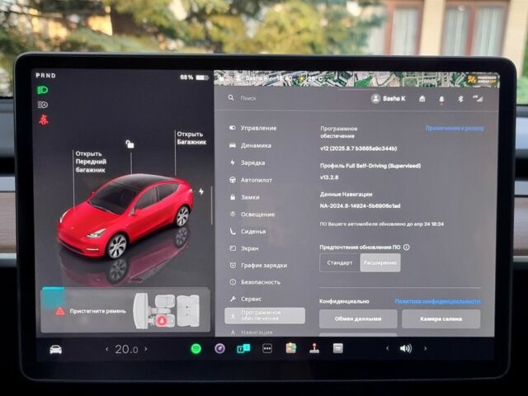Tap Открыть Передний багажник
This screenshot has height=396, width=528.
(91, 162)
